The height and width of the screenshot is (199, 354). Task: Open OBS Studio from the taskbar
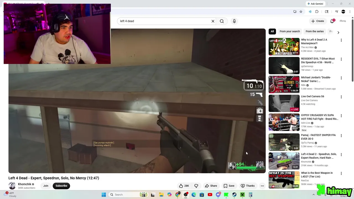pos(186,195)
